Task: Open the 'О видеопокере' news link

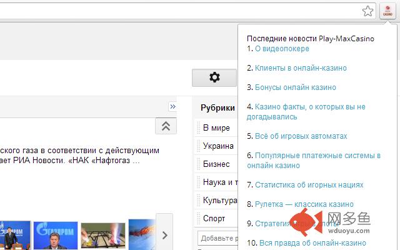Action: [282, 49]
